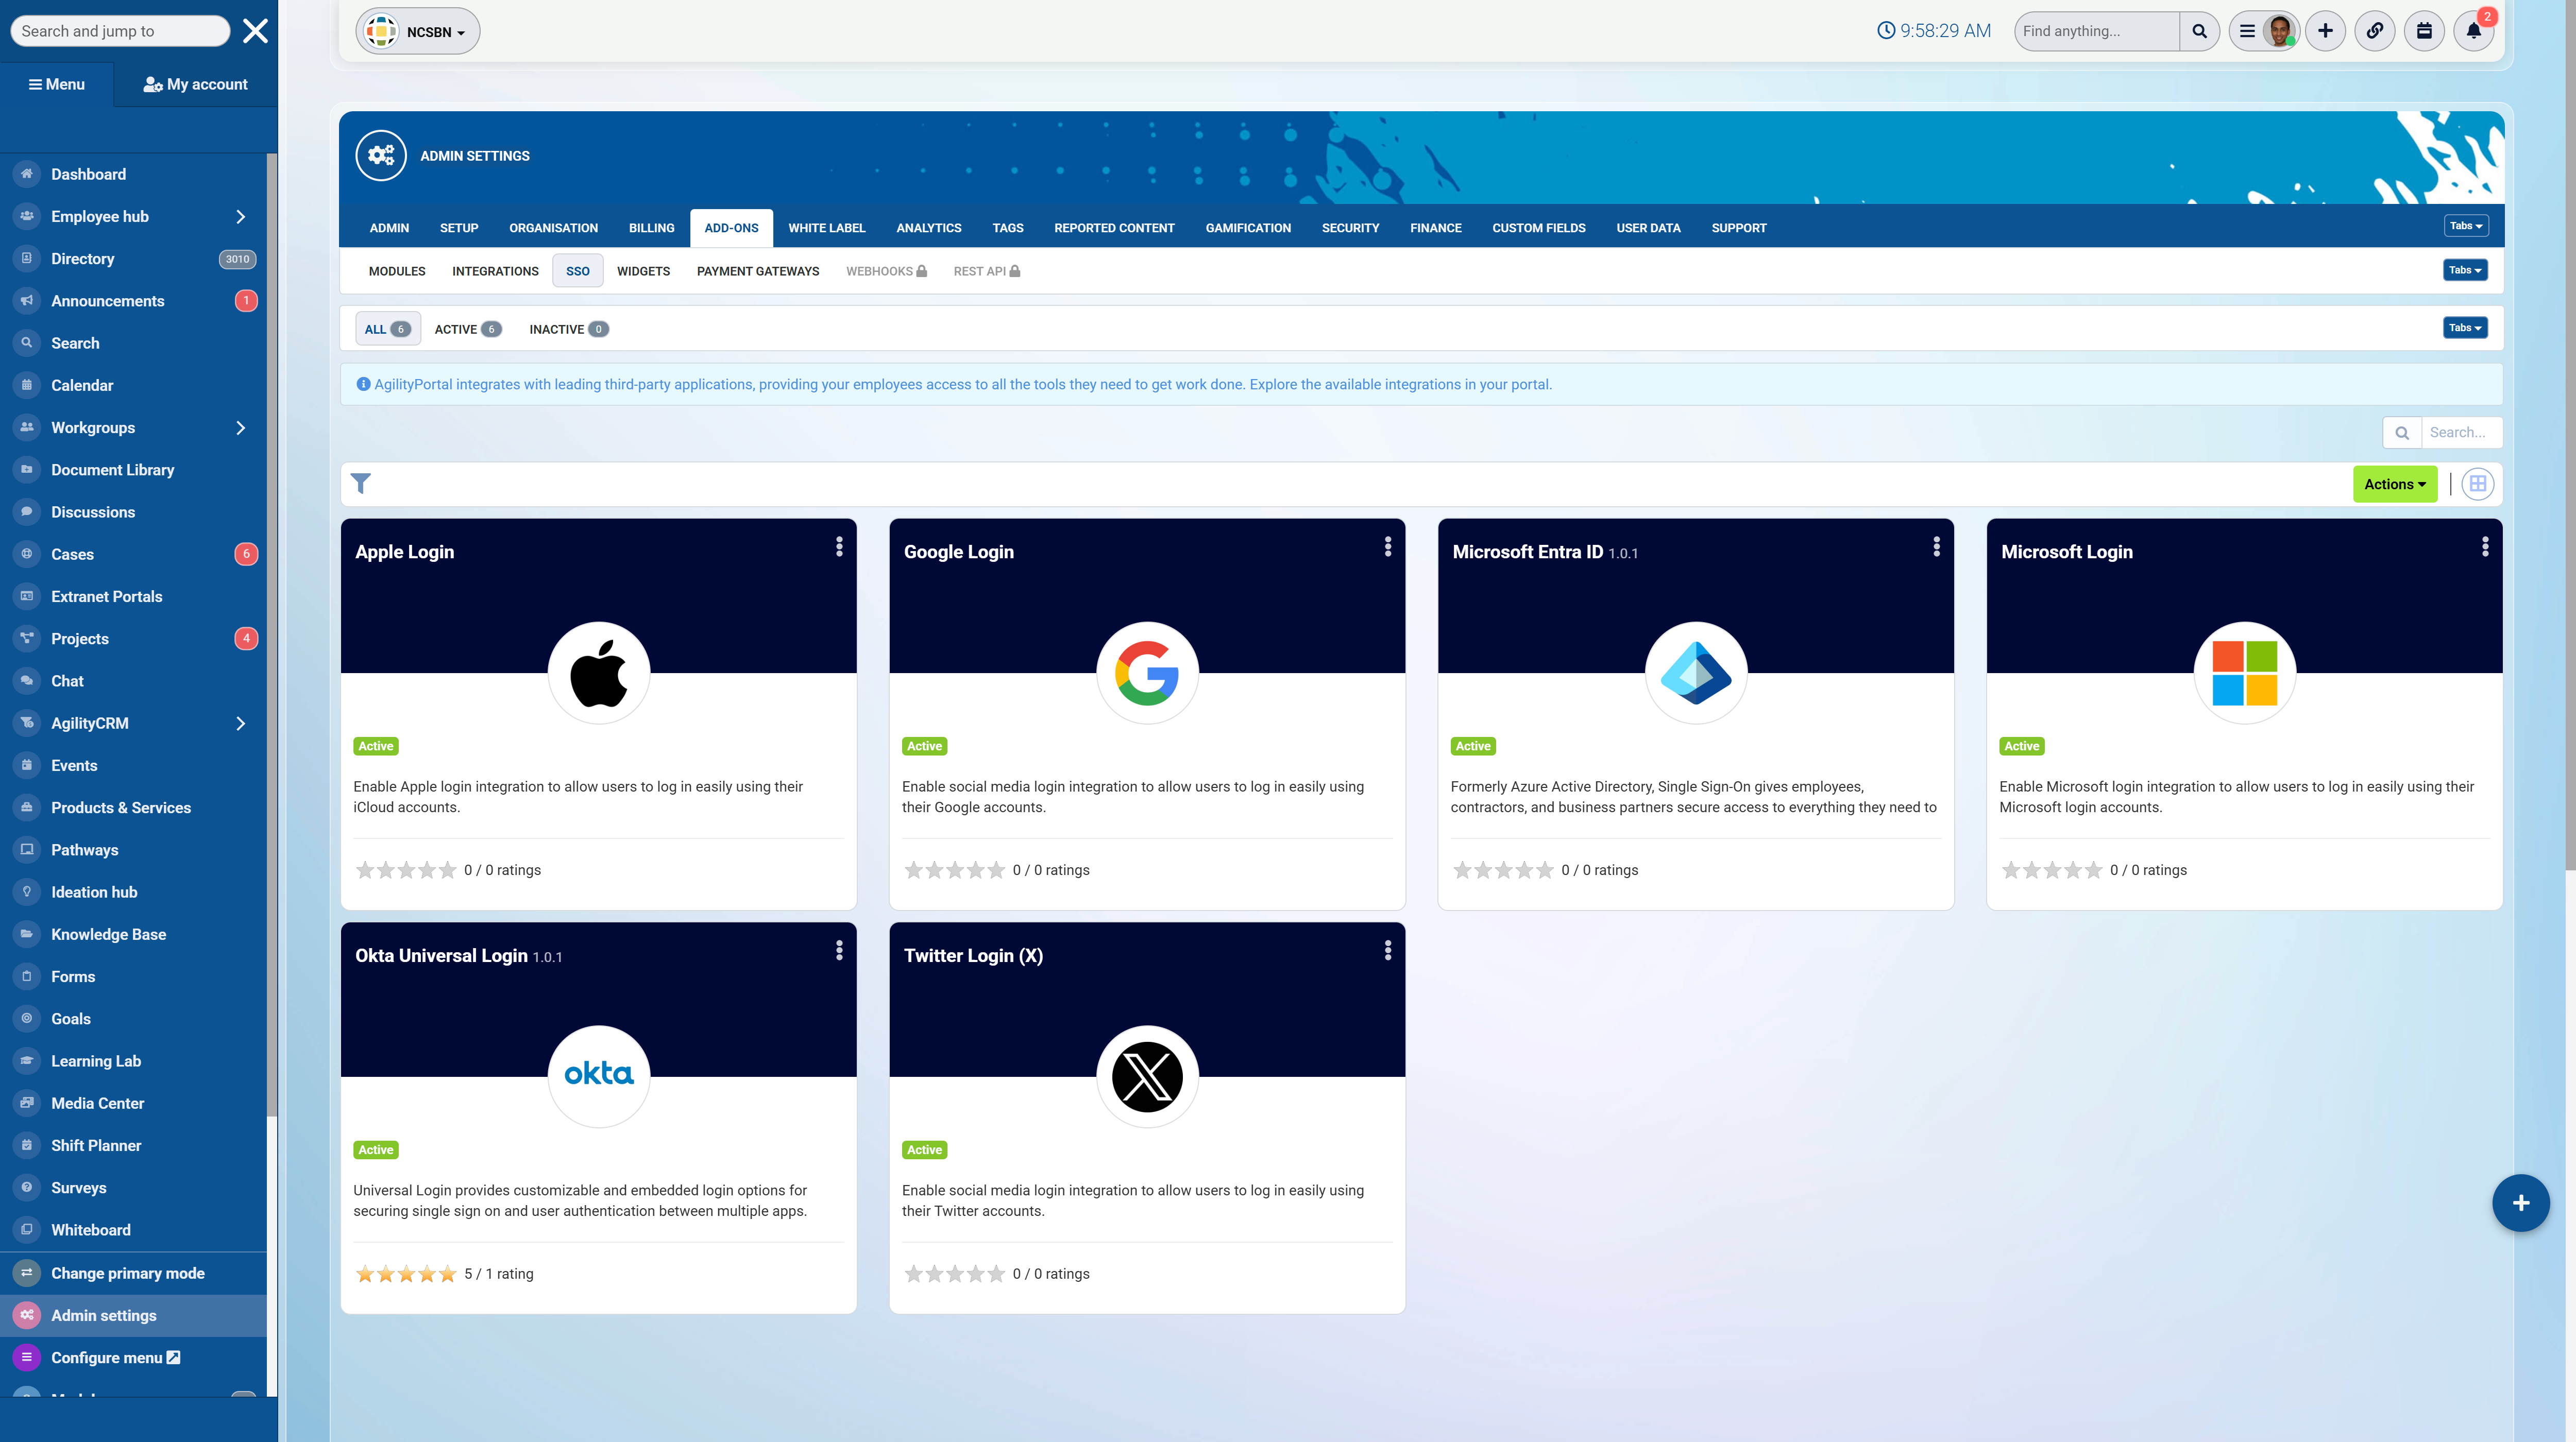
Task: Switch to Security tab
Action: 1350,228
